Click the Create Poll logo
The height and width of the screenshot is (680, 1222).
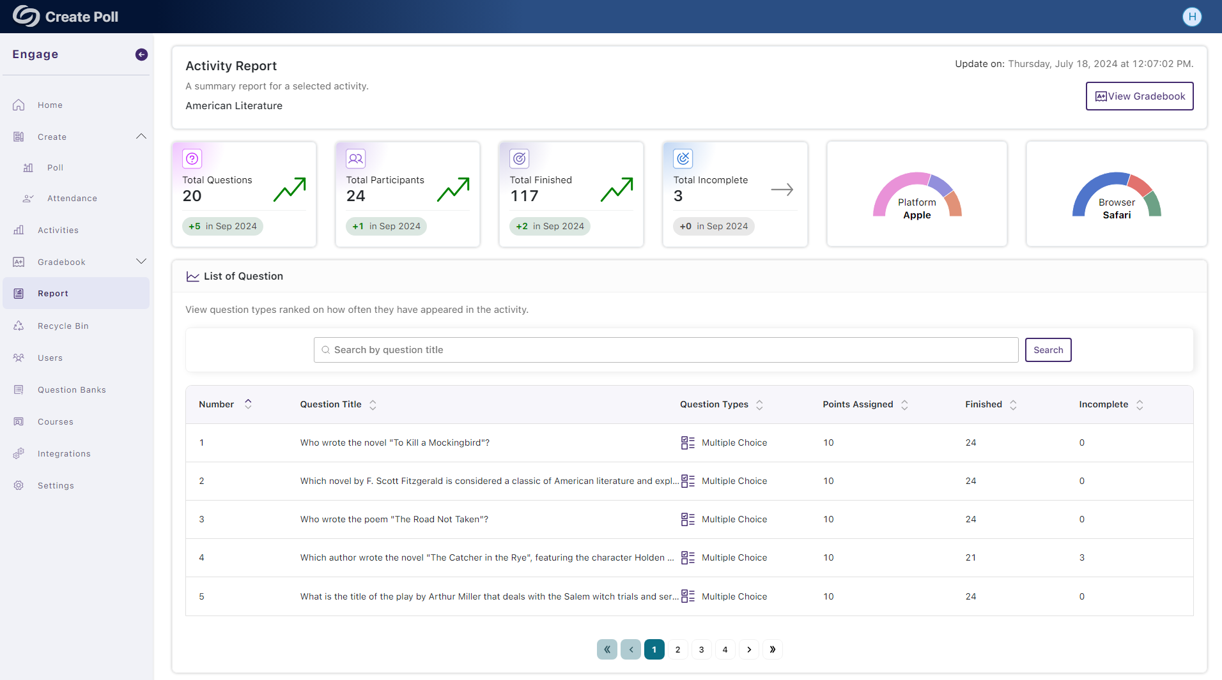coord(66,17)
